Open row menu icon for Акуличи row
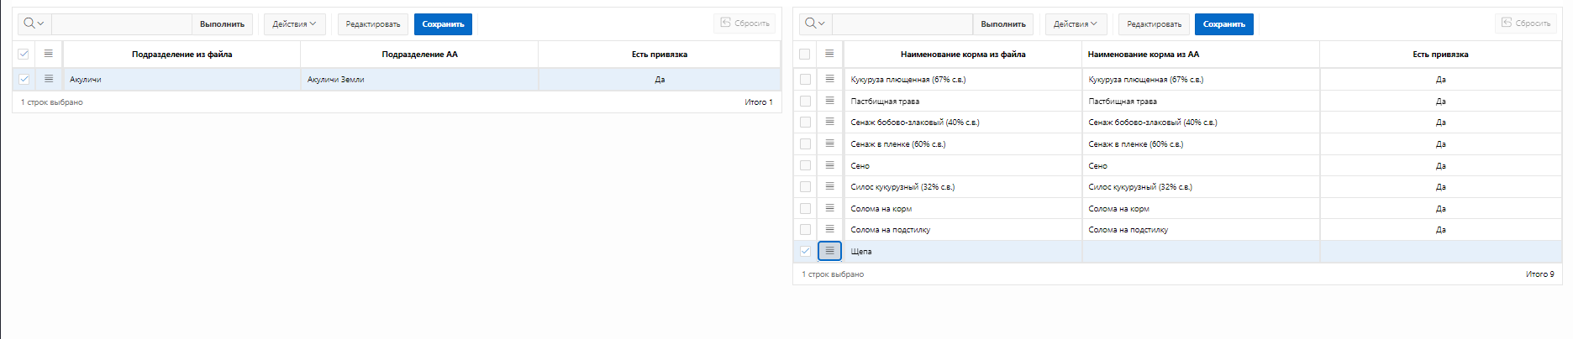 click(x=49, y=79)
